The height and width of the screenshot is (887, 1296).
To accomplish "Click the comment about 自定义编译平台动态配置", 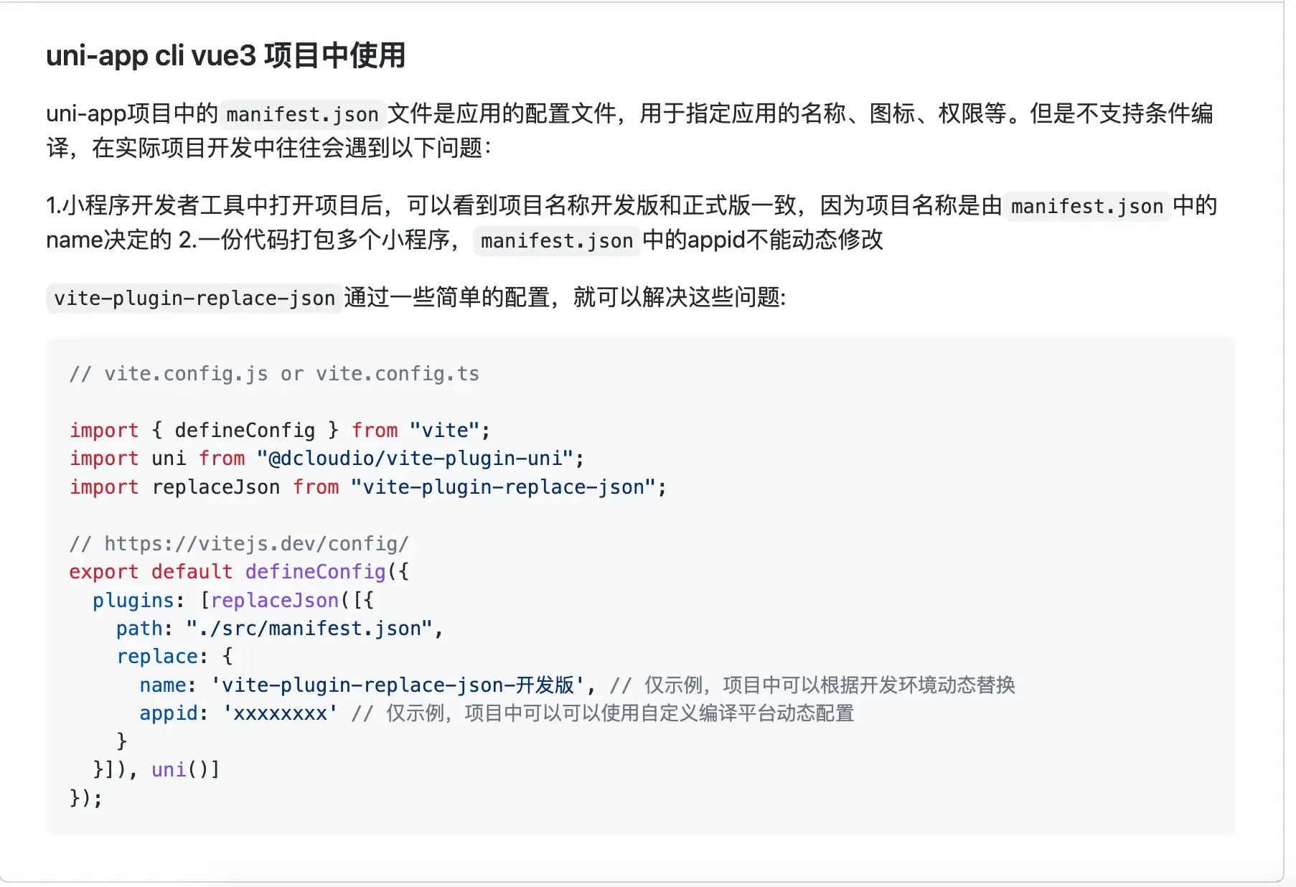I will coord(603,713).
